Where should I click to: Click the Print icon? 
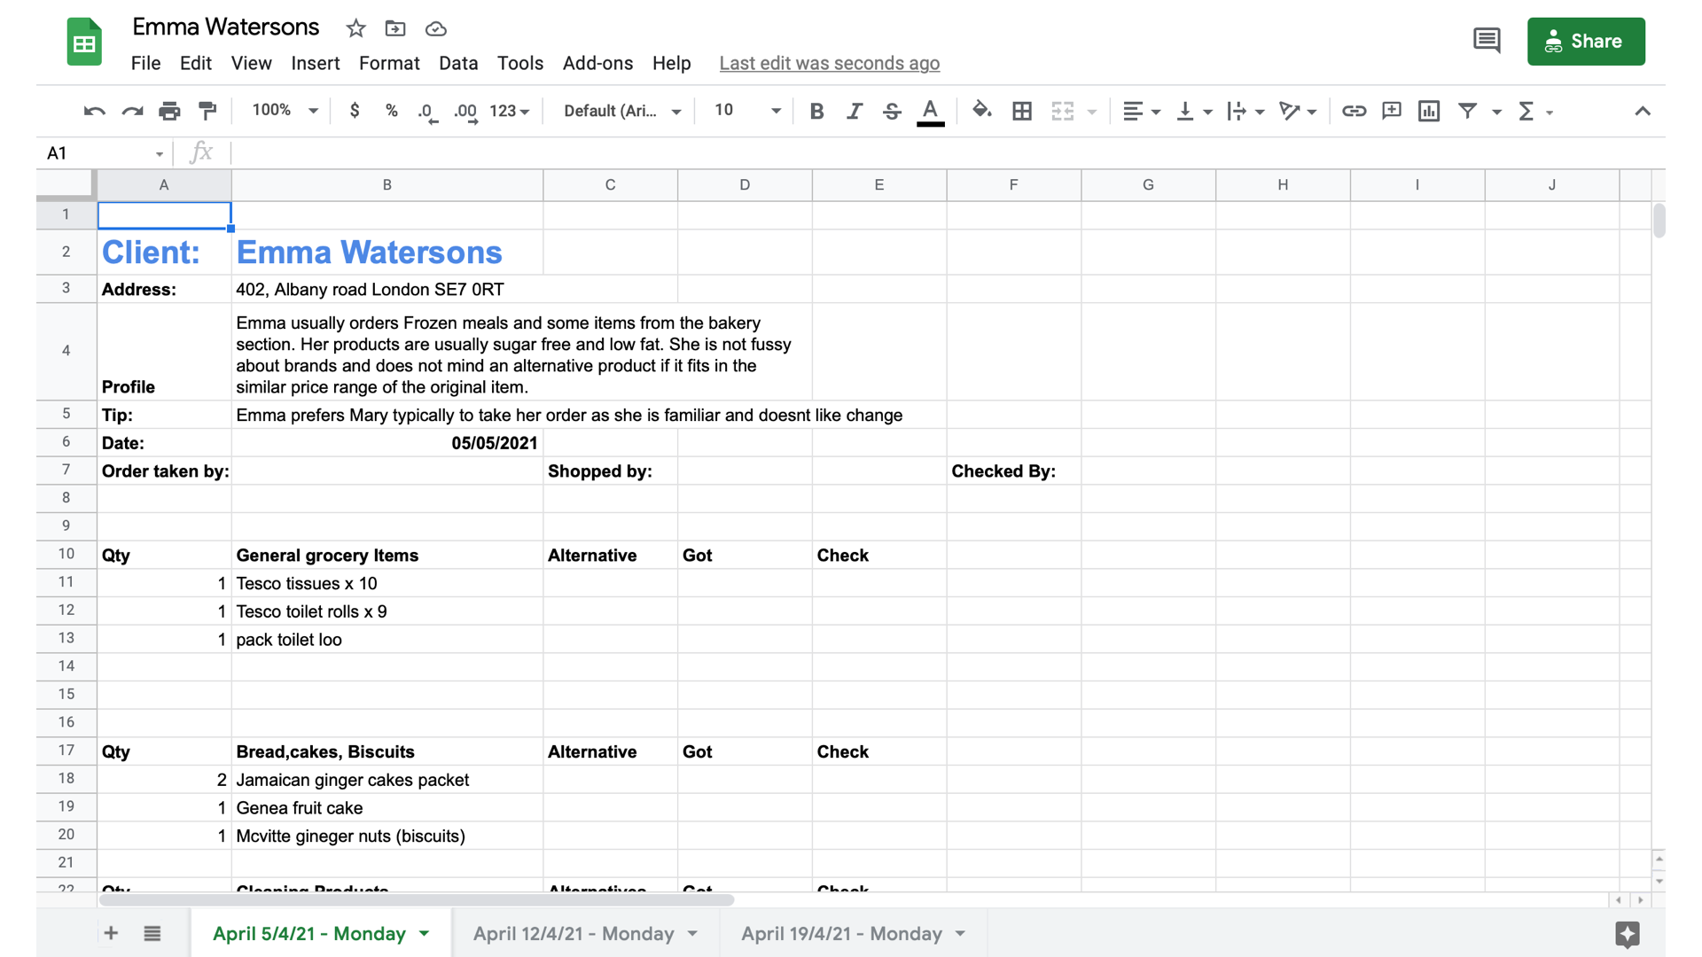point(169,111)
